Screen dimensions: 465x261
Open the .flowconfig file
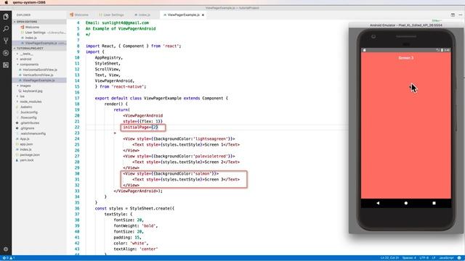28,117
